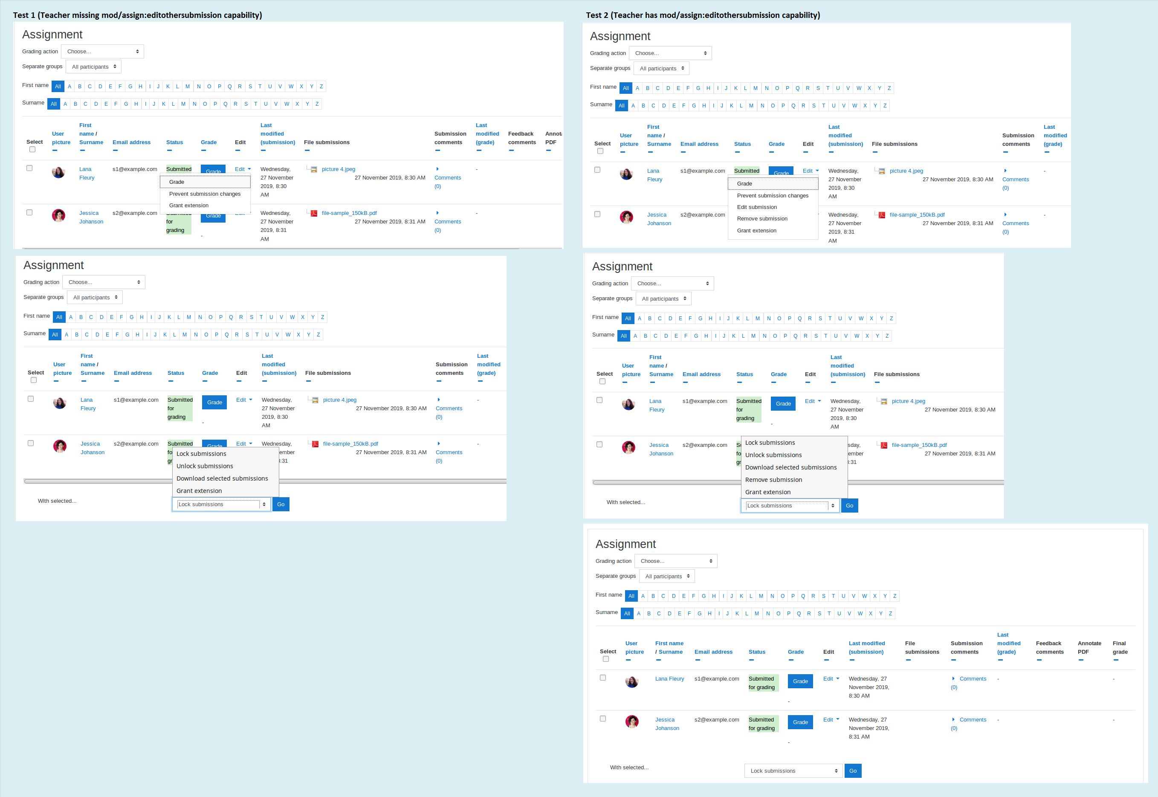Click Lana Fleury's avatar in Test 2 middle panel

628,404
